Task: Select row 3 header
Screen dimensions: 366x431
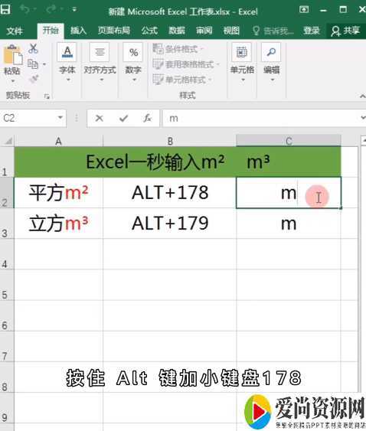Action: (7, 224)
